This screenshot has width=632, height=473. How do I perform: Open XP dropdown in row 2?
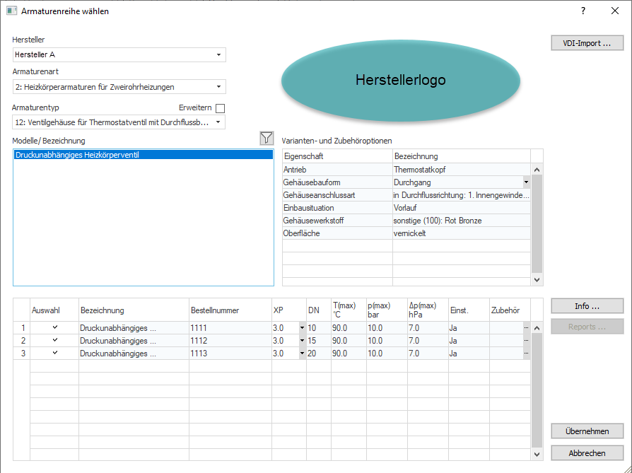(302, 341)
